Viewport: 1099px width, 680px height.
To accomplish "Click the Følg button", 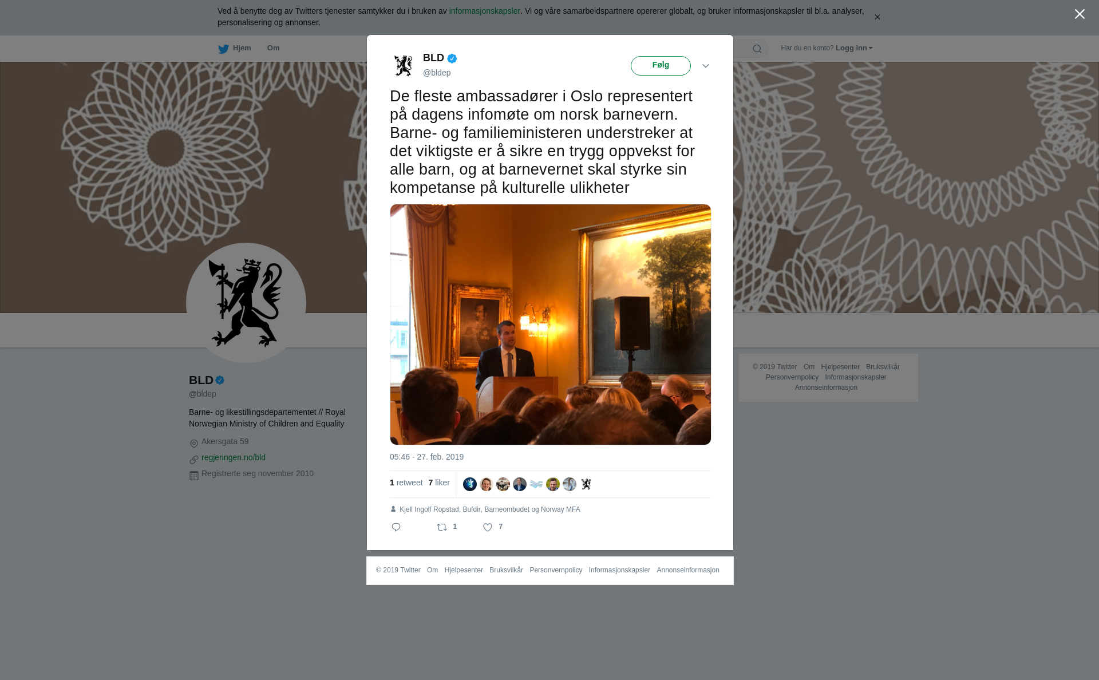I will (661, 66).
